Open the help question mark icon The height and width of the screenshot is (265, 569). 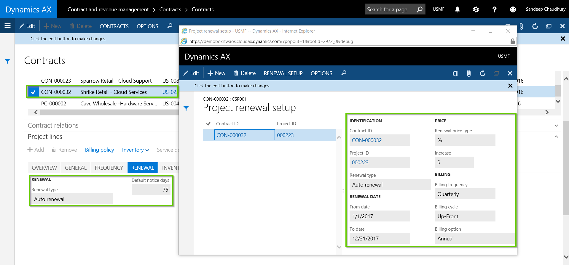coord(494,9)
